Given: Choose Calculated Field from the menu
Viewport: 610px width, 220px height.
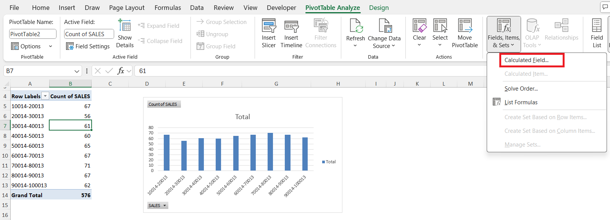Looking at the screenshot, I should tap(526, 60).
